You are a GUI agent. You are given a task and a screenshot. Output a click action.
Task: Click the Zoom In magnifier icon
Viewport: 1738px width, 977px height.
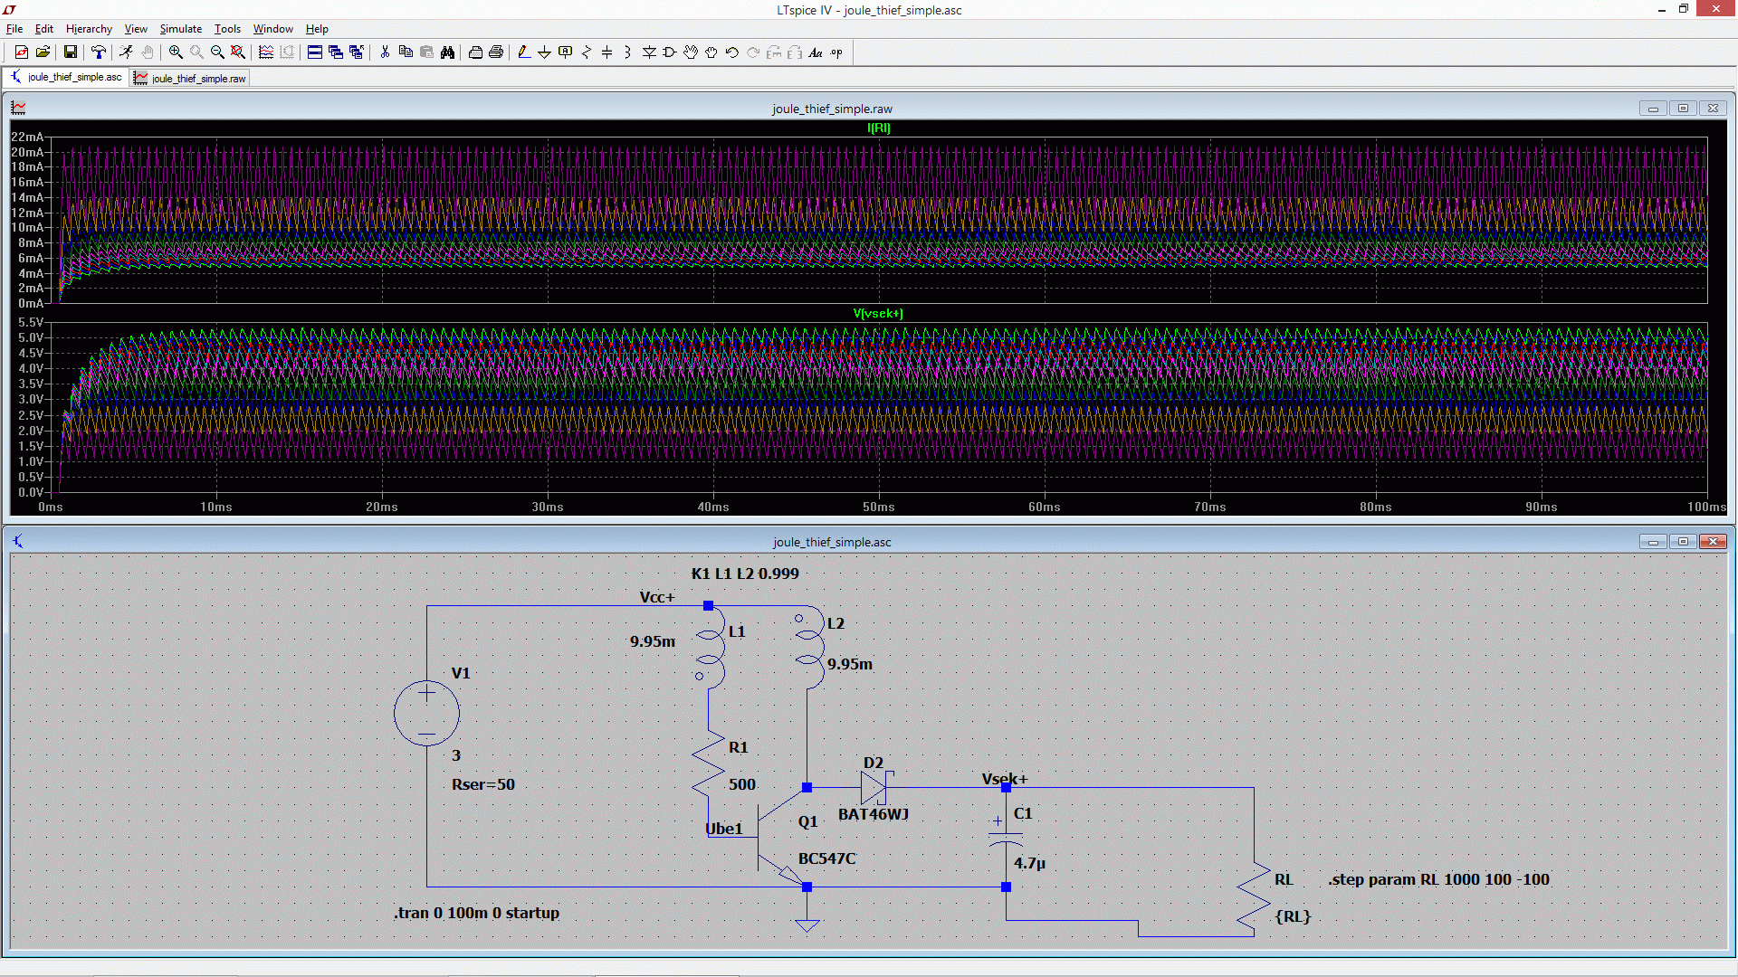tap(176, 52)
